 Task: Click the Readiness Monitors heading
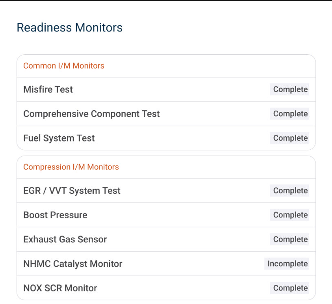pos(69,28)
